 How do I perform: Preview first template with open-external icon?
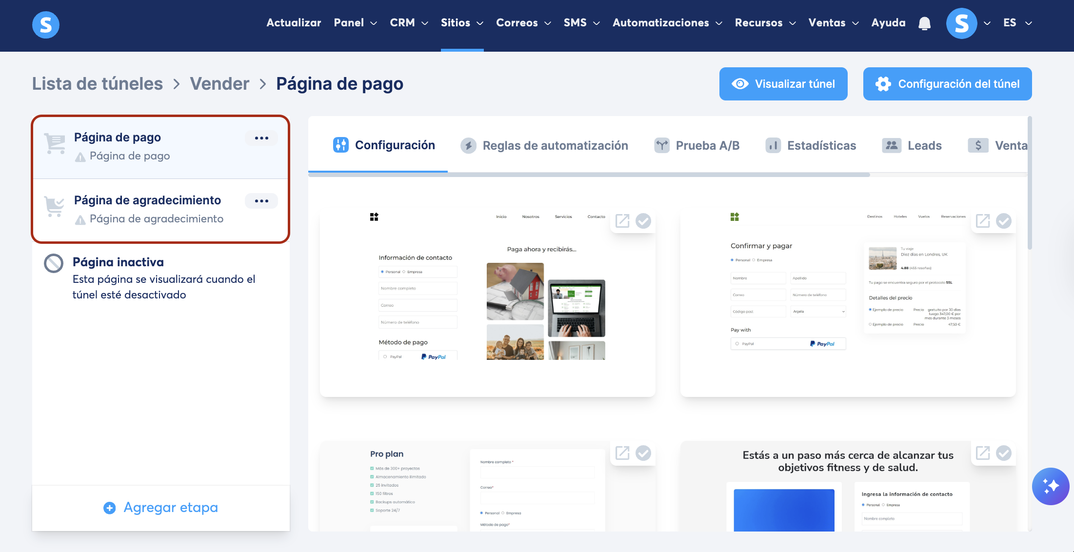pyautogui.click(x=622, y=221)
